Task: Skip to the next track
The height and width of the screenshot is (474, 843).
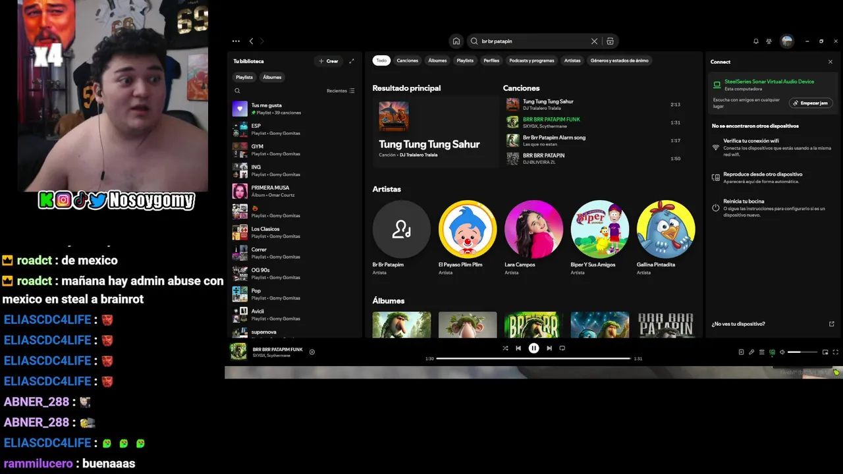Action: tap(549, 348)
